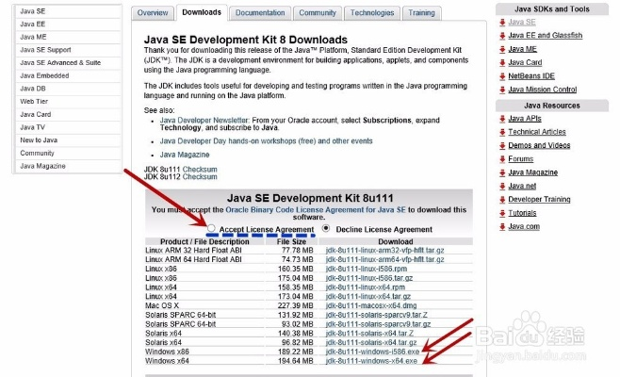Open Oracle Binary Code License Agreement link
The height and width of the screenshot is (377, 620).
point(316,209)
